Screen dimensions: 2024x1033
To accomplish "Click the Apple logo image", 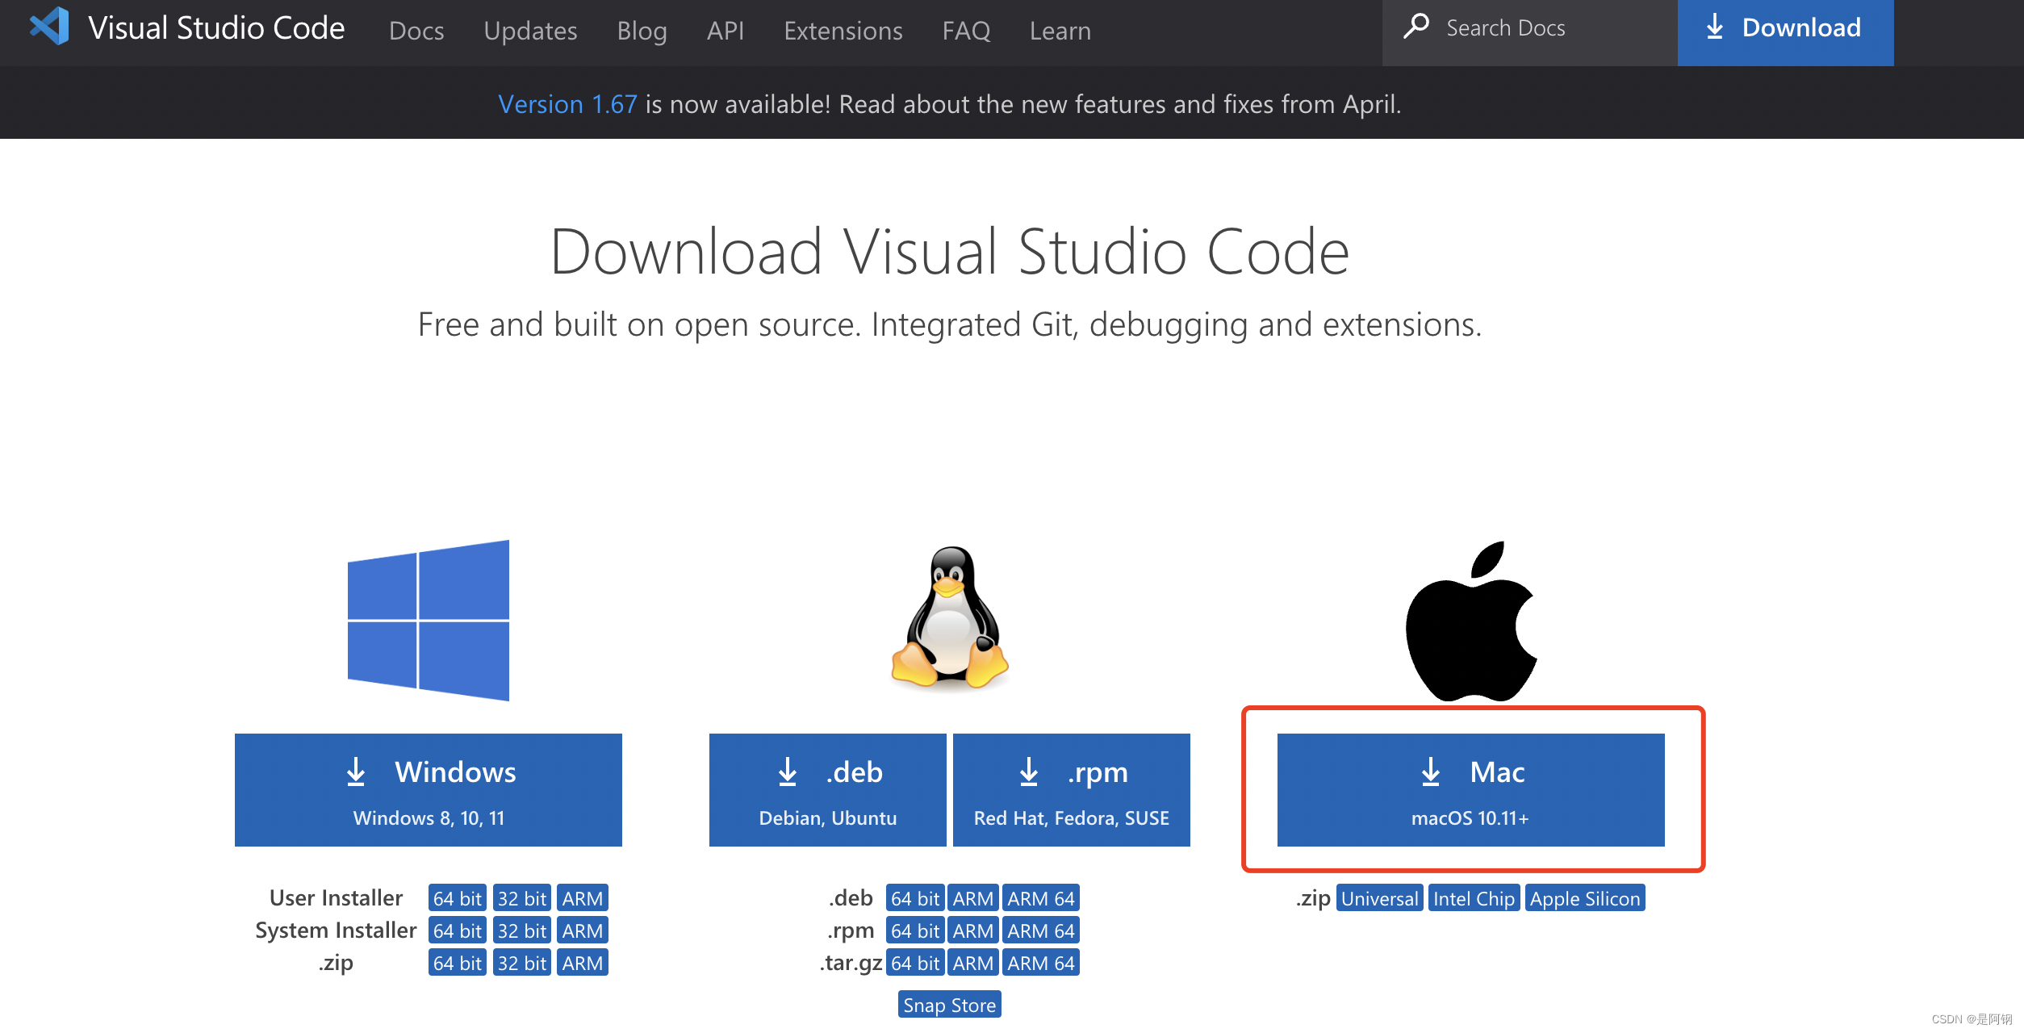I will click(1471, 621).
